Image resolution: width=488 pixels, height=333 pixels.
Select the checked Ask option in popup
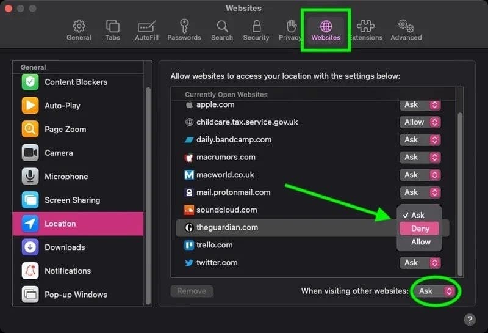(x=417, y=215)
